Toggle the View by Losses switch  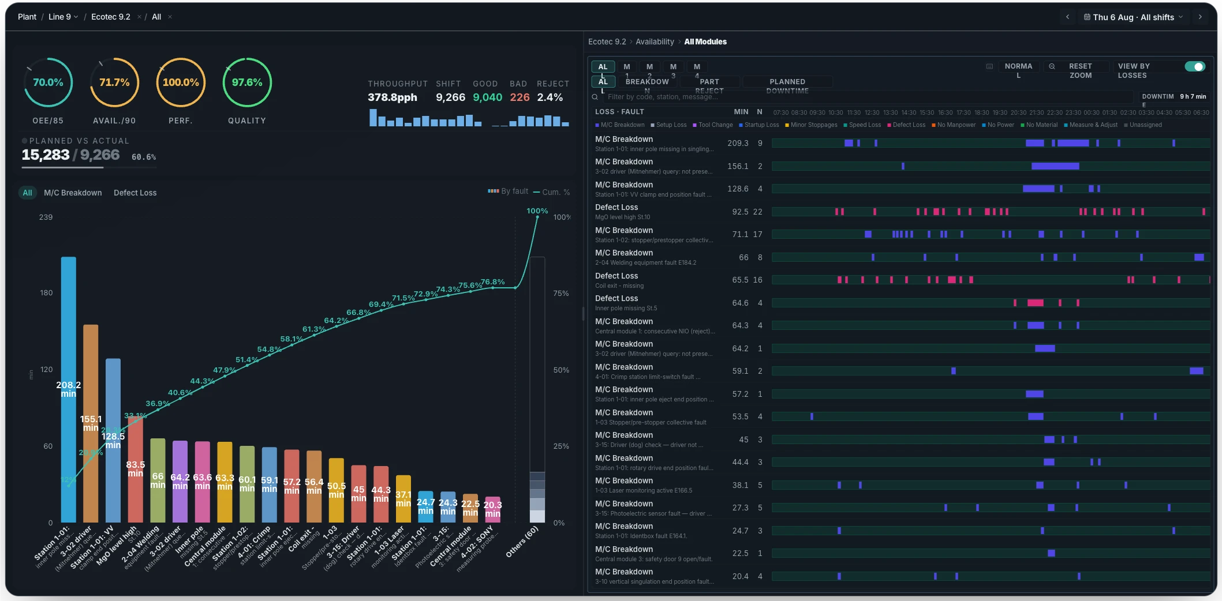pyautogui.click(x=1194, y=66)
